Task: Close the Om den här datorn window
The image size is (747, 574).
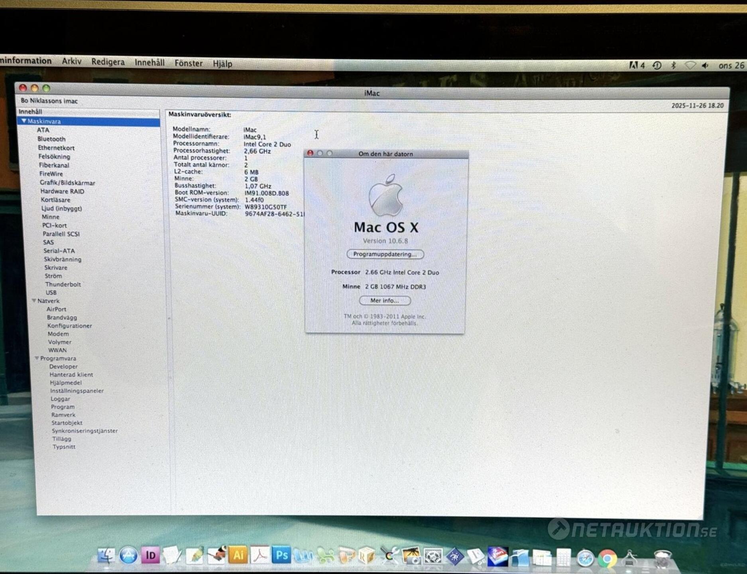Action: click(x=311, y=153)
